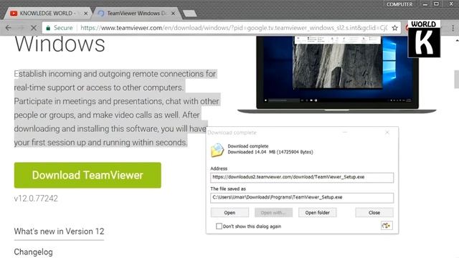
Task: Open What's new in Version 12 link
Action: tap(59, 231)
